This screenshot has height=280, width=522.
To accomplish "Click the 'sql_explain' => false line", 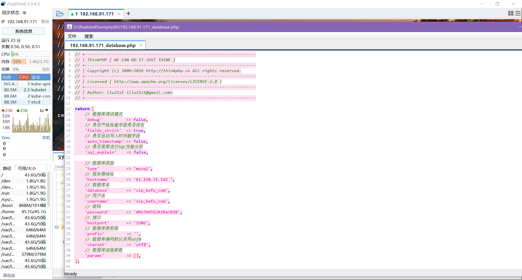I will pyautogui.click(x=117, y=152).
